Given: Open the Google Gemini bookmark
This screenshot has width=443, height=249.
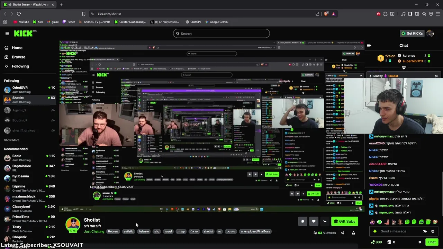Looking at the screenshot, I should [x=216, y=22].
